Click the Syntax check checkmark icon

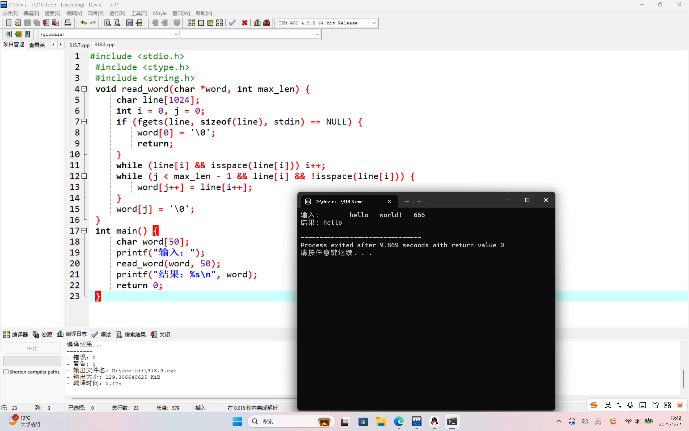click(232, 23)
